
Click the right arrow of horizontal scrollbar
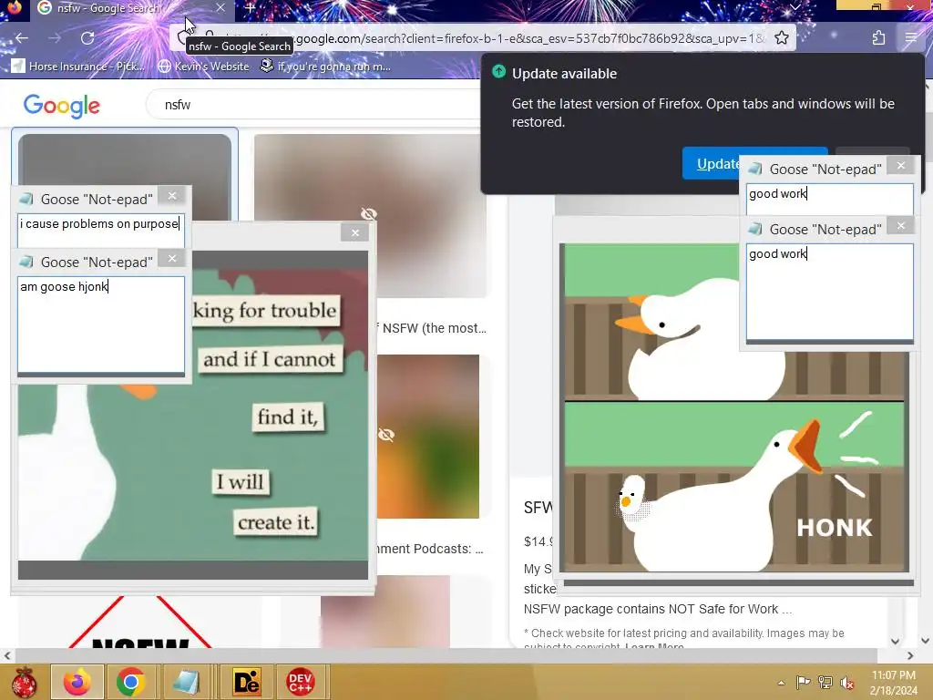(910, 655)
